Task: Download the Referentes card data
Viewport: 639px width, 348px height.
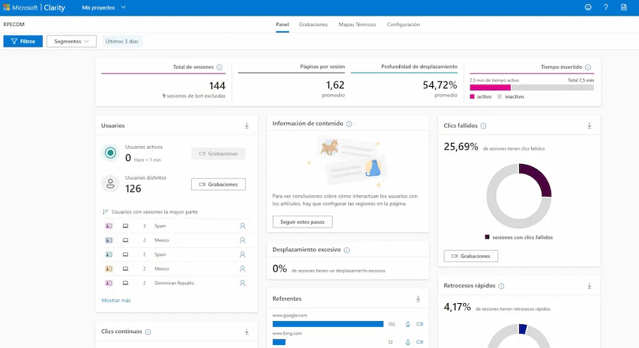Action: [418, 299]
